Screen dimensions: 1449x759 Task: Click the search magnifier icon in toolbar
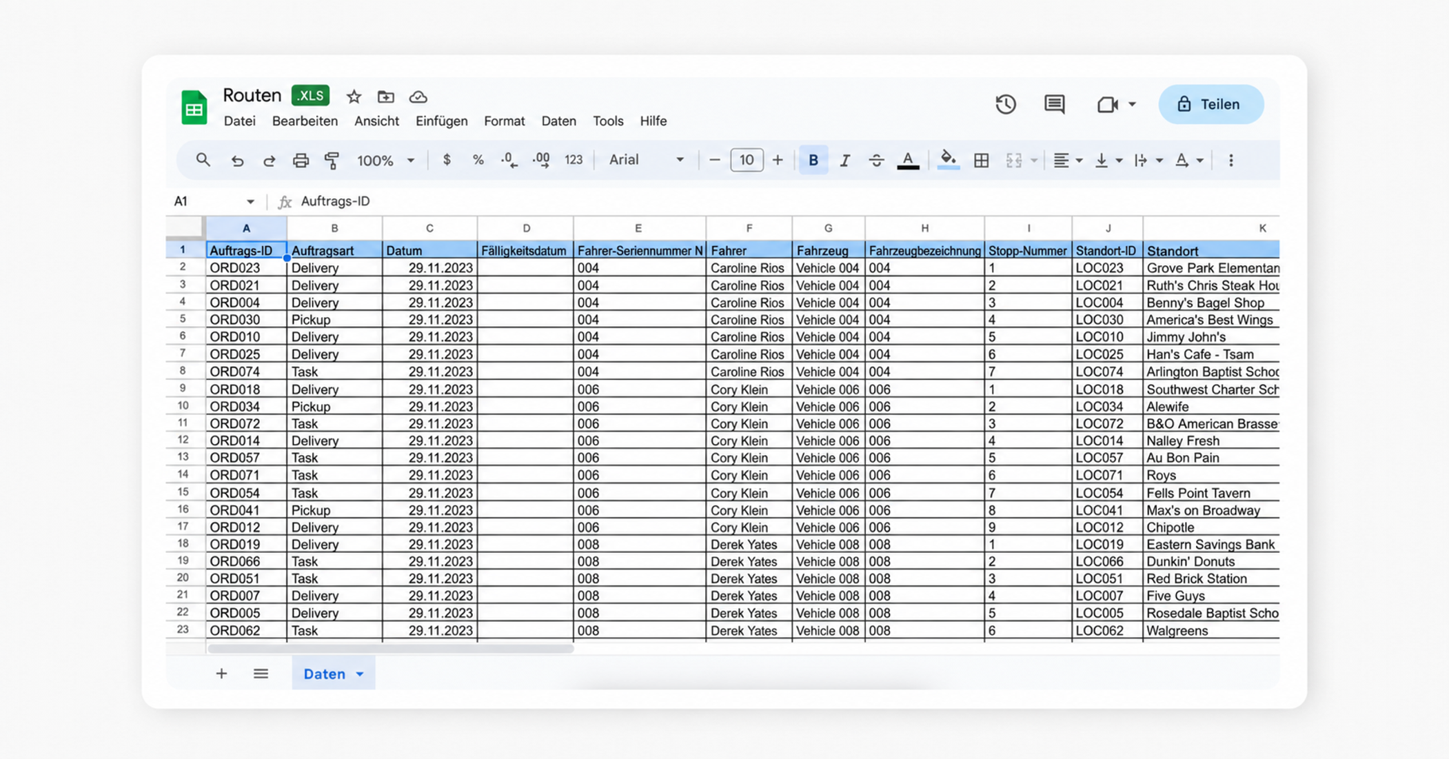click(203, 160)
